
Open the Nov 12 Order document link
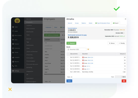[x=90, y=63]
